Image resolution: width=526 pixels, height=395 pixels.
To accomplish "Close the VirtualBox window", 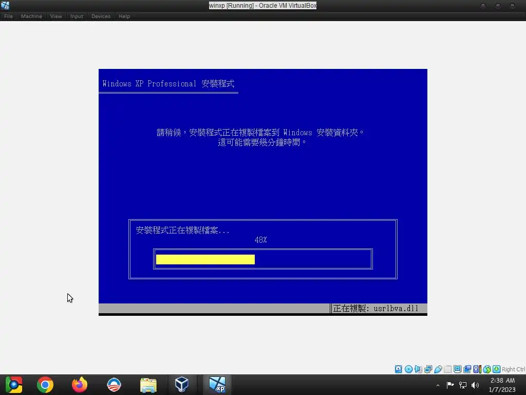I will [x=512, y=6].
